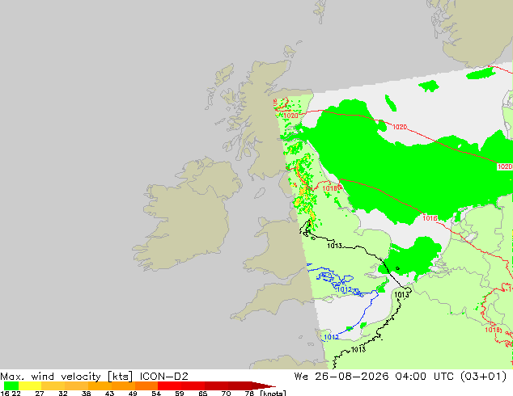The width and height of the screenshot is (513, 396).
Task: Click the 'ICON-D2' model name text
Action: [x=164, y=377]
